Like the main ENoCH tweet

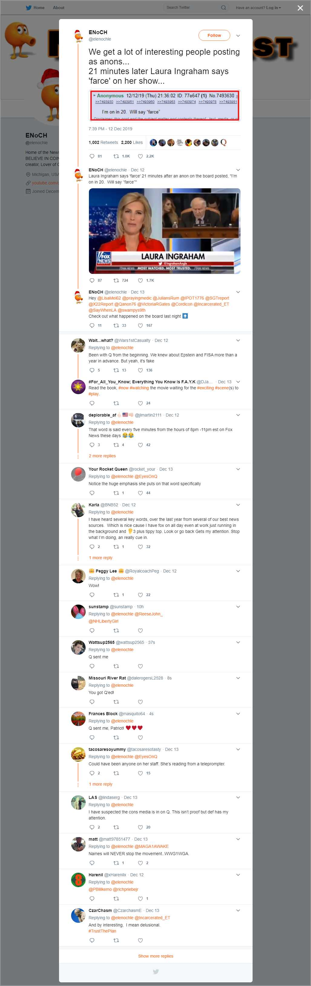point(140,156)
